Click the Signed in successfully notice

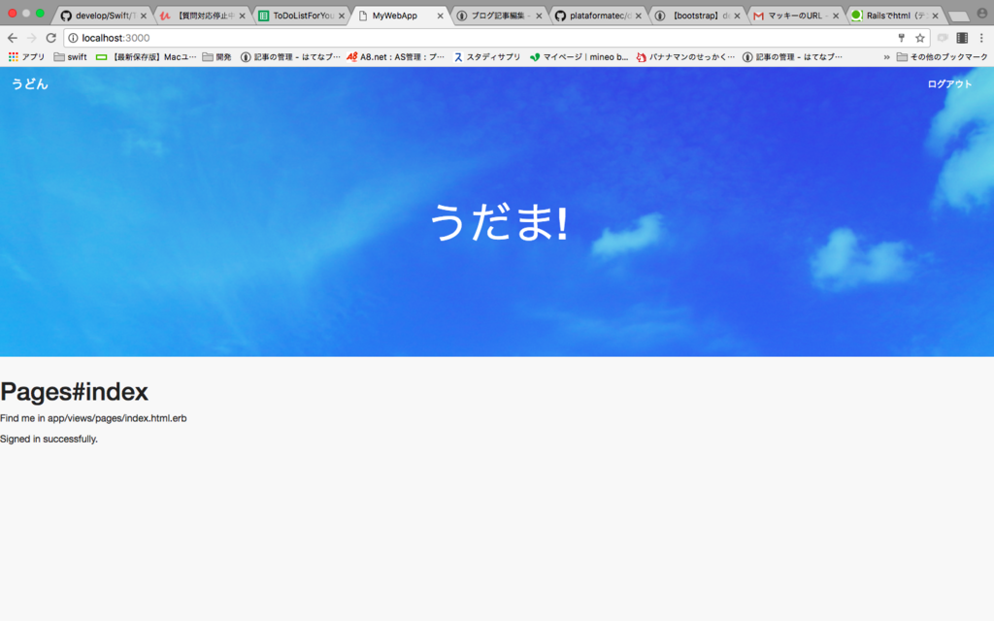click(49, 440)
